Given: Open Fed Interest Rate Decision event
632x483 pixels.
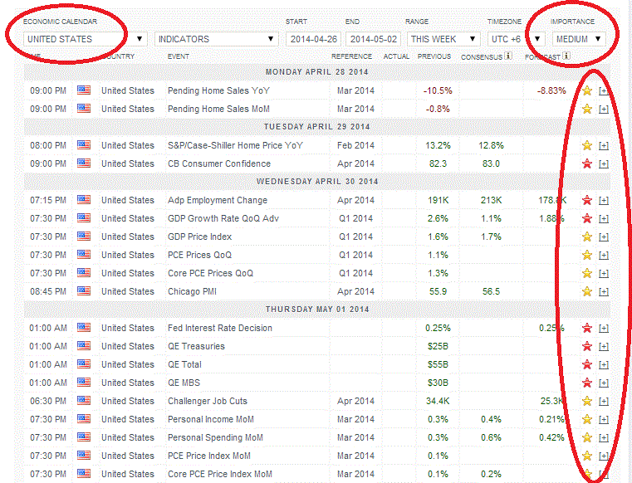Looking at the screenshot, I should 220,328.
